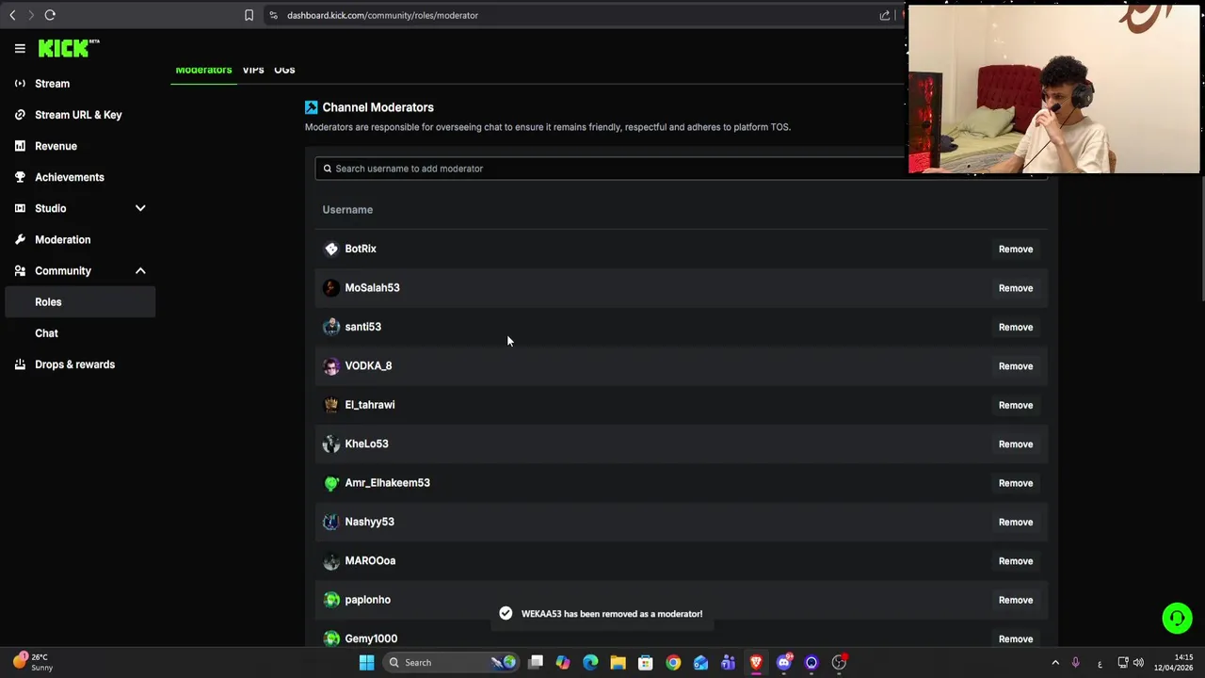Launch Copilot from taskbar

pyautogui.click(x=563, y=663)
